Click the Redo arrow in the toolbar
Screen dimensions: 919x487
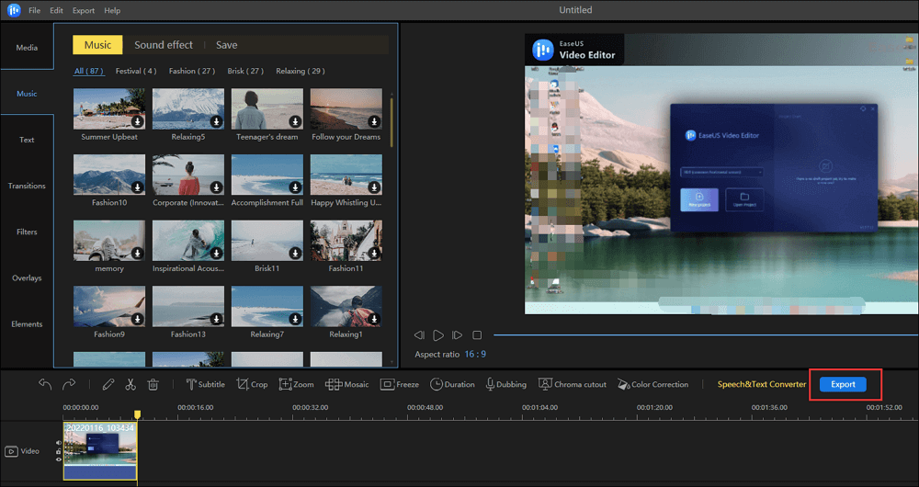[x=69, y=384]
